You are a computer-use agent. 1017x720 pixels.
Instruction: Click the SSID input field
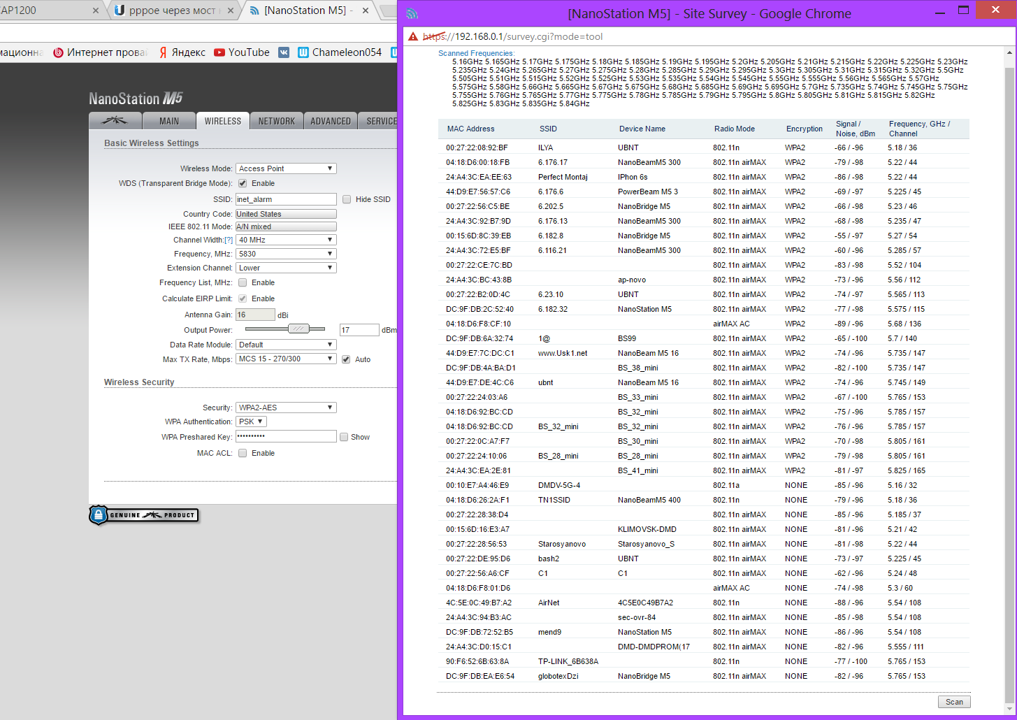286,199
